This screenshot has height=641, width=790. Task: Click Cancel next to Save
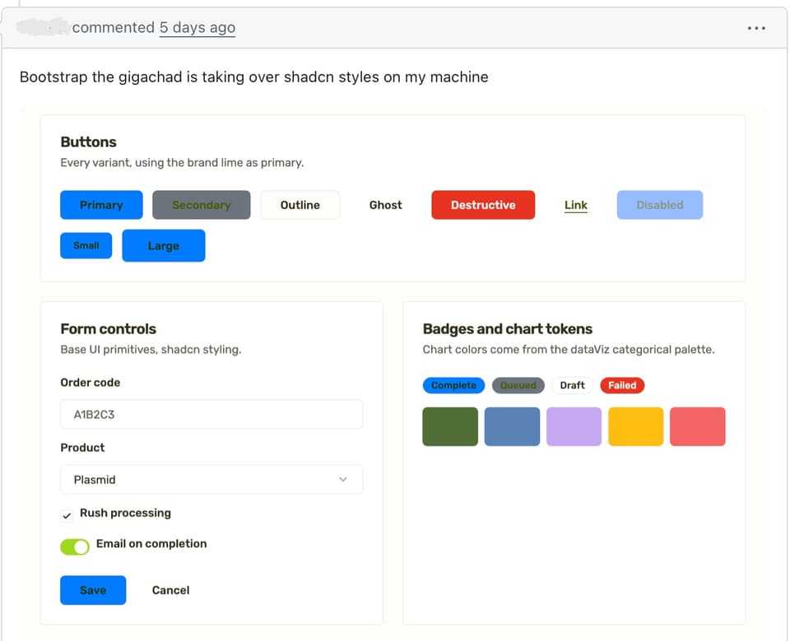[171, 590]
